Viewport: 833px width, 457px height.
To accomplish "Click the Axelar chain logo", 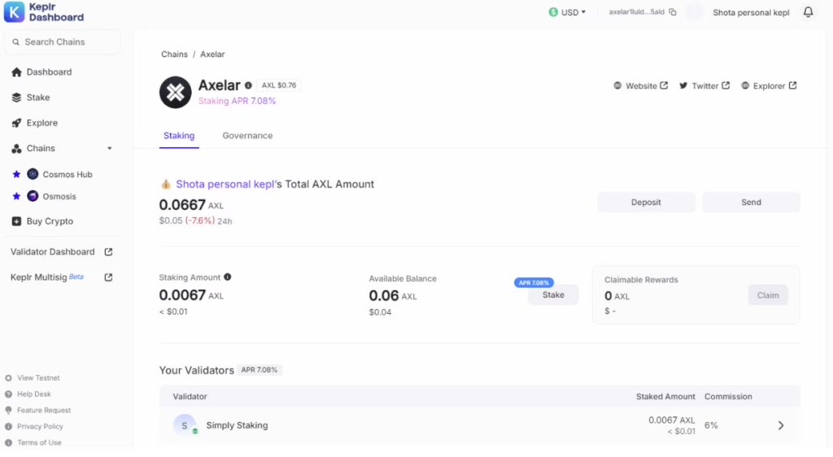I will (175, 92).
